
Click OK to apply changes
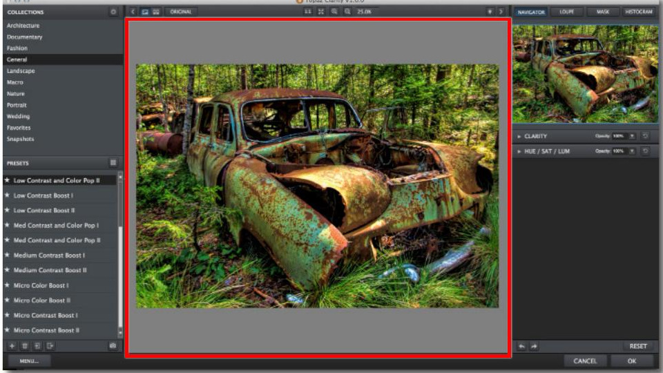click(x=632, y=361)
